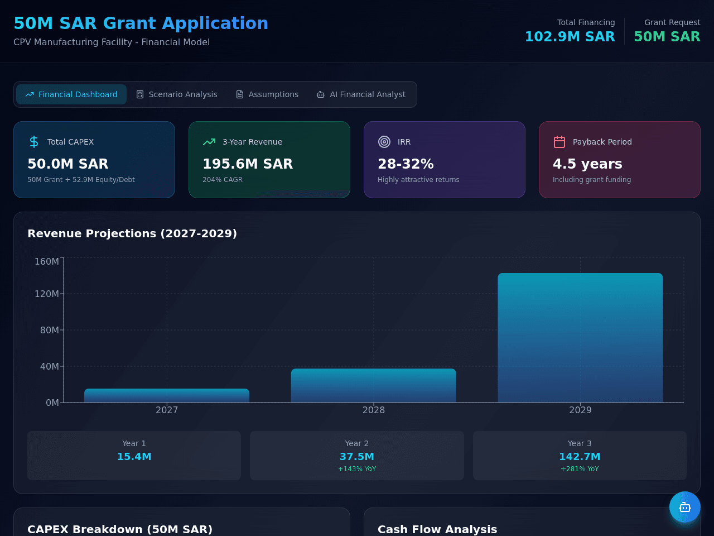The height and width of the screenshot is (536, 714).
Task: Click the 28-32% IRR value
Action: coord(406,164)
